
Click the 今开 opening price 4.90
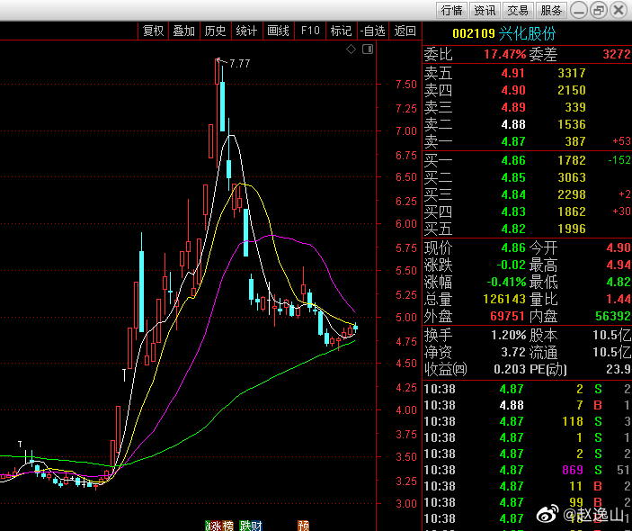(x=619, y=247)
